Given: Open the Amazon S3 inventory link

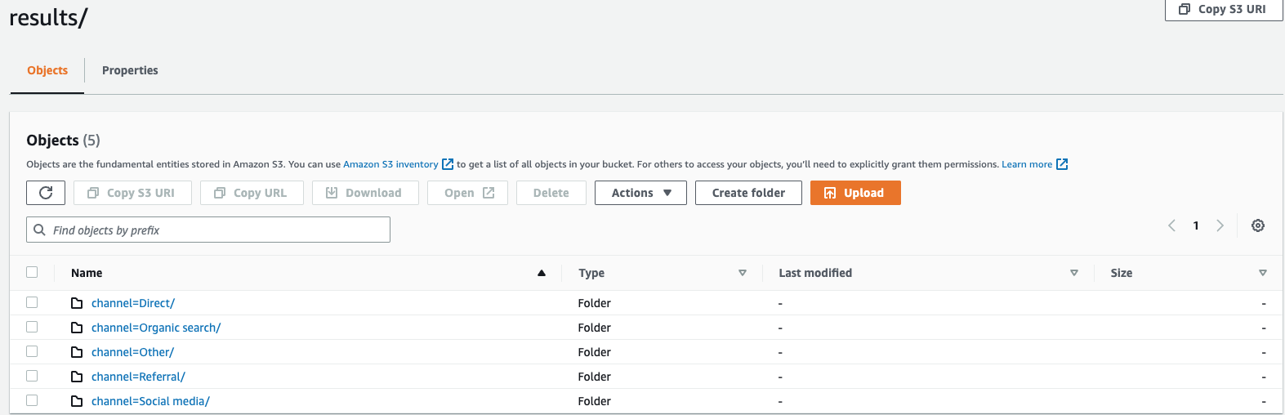Looking at the screenshot, I should click(390, 164).
